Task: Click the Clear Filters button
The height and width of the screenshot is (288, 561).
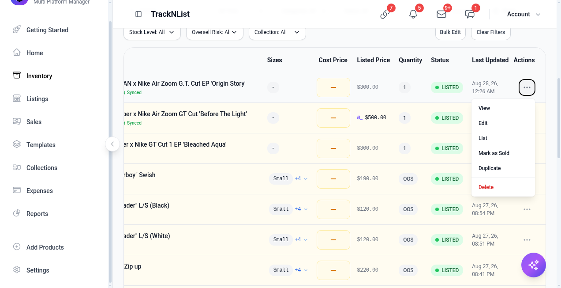Action: coord(491,32)
